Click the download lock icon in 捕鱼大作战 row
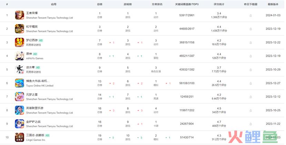 pos(250,83)
